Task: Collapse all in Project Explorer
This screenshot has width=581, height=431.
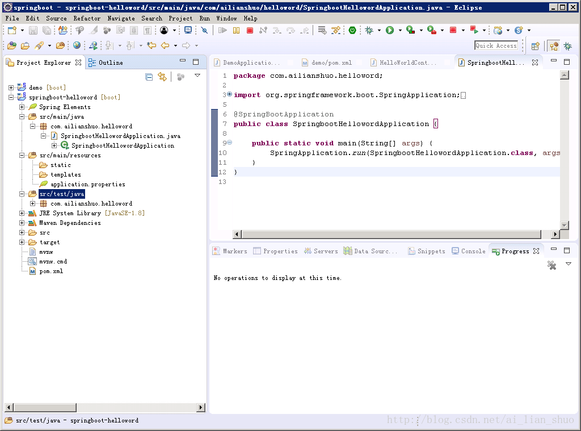Action: click(x=149, y=76)
